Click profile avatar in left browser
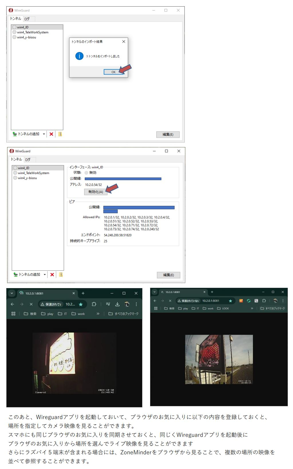Screen dimensions: 293x469 coord(127,304)
